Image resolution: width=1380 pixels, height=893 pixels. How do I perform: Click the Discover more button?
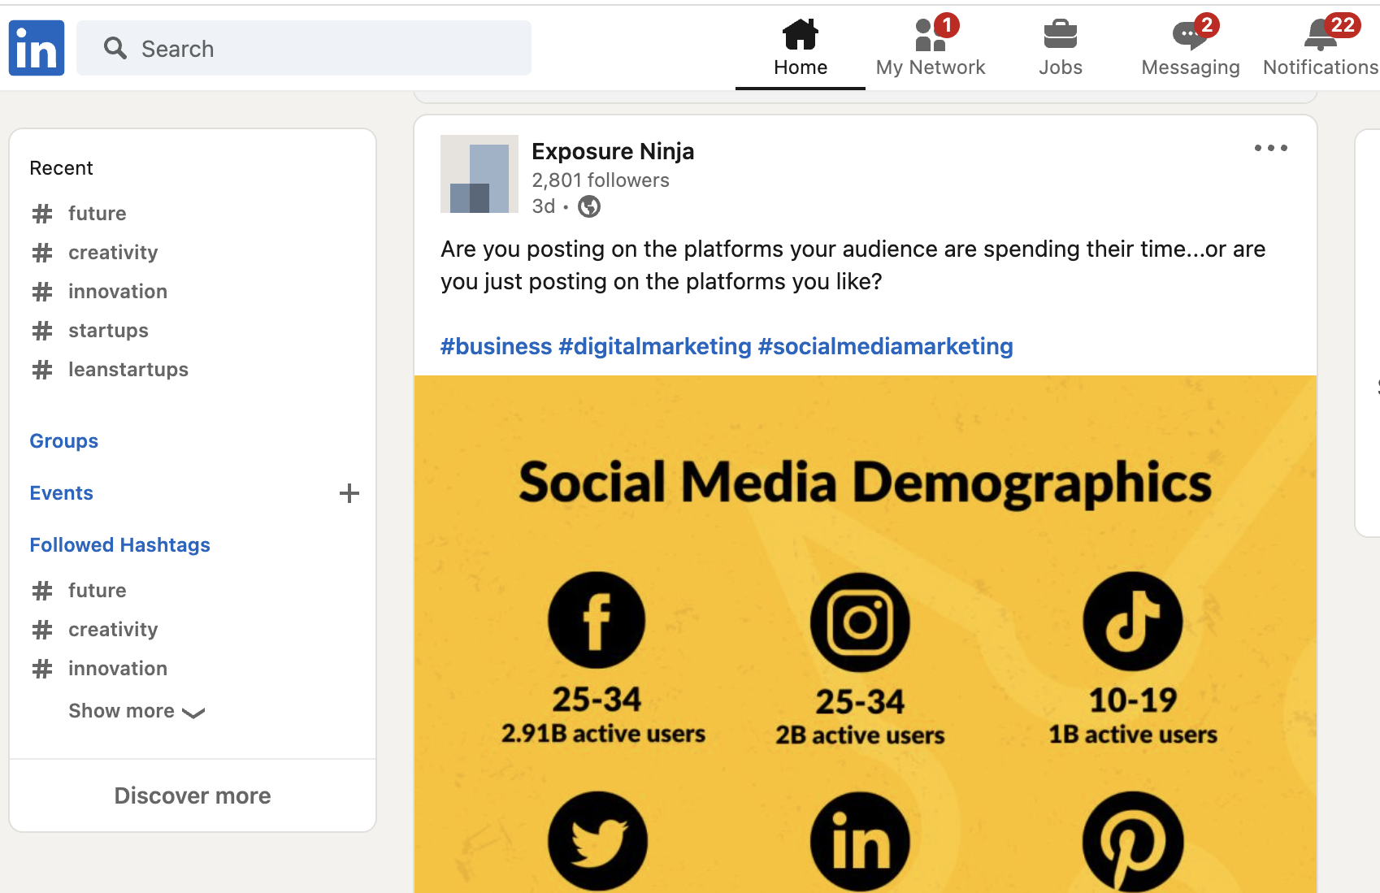[193, 795]
